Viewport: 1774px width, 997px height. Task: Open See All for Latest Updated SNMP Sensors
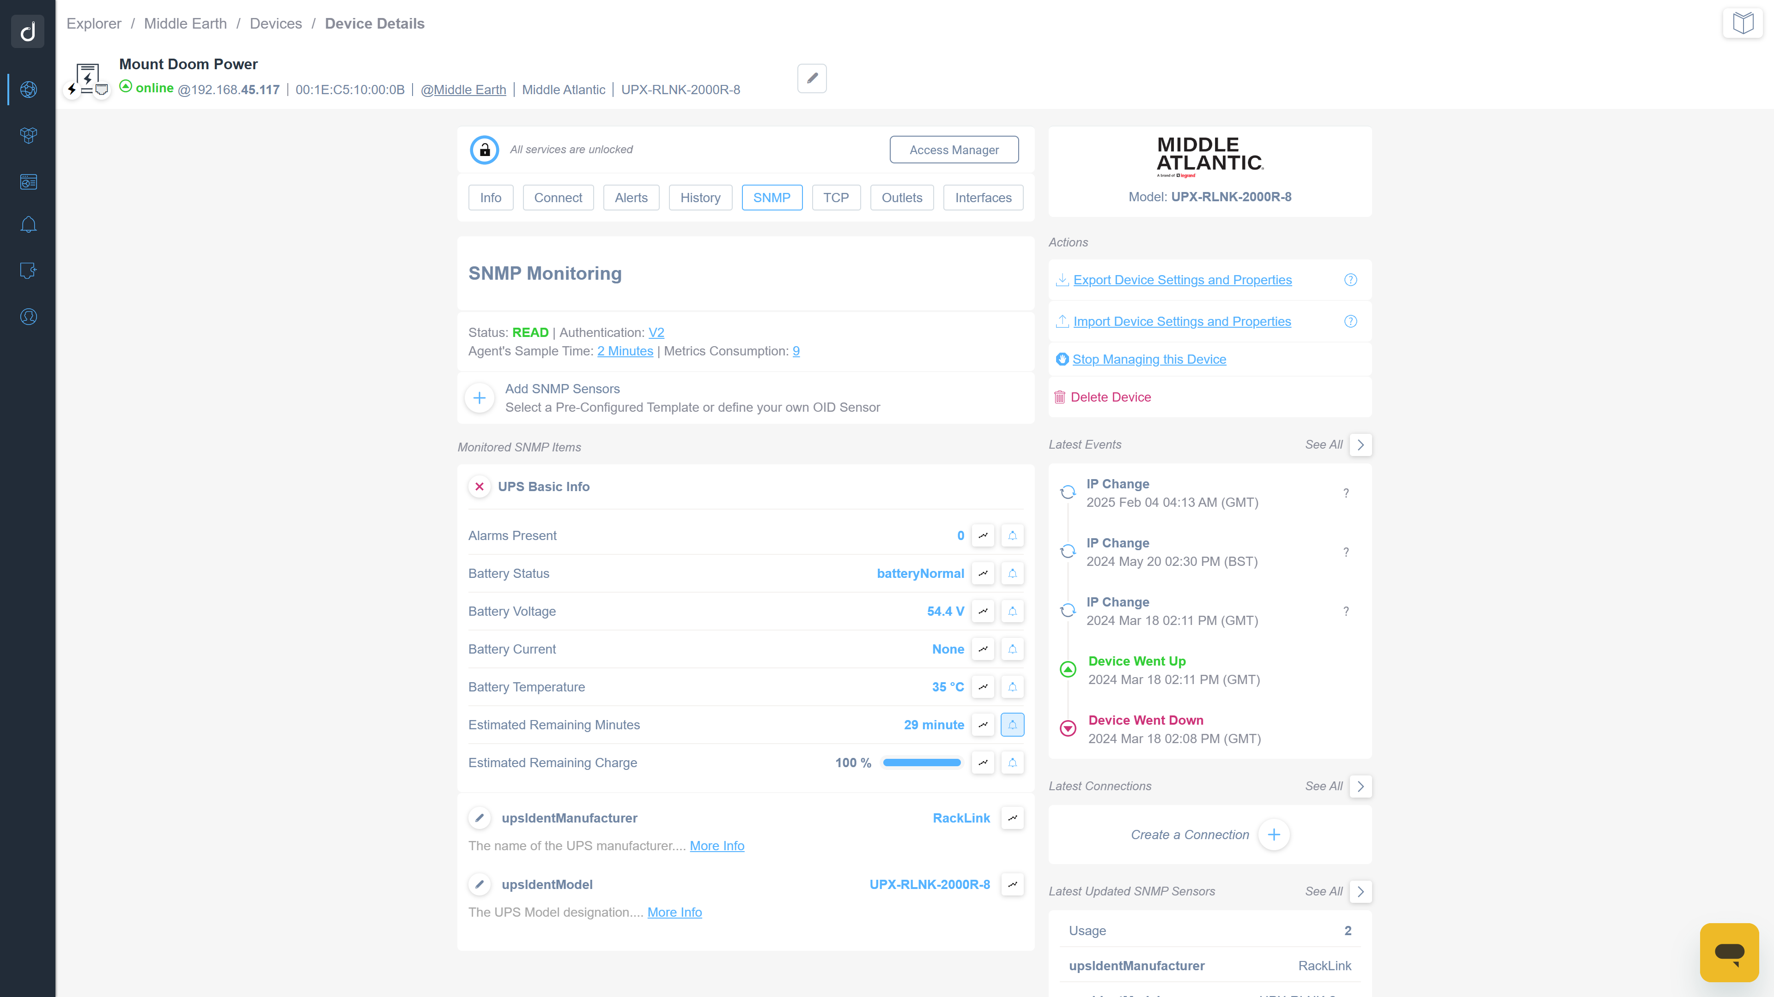(x=1360, y=892)
